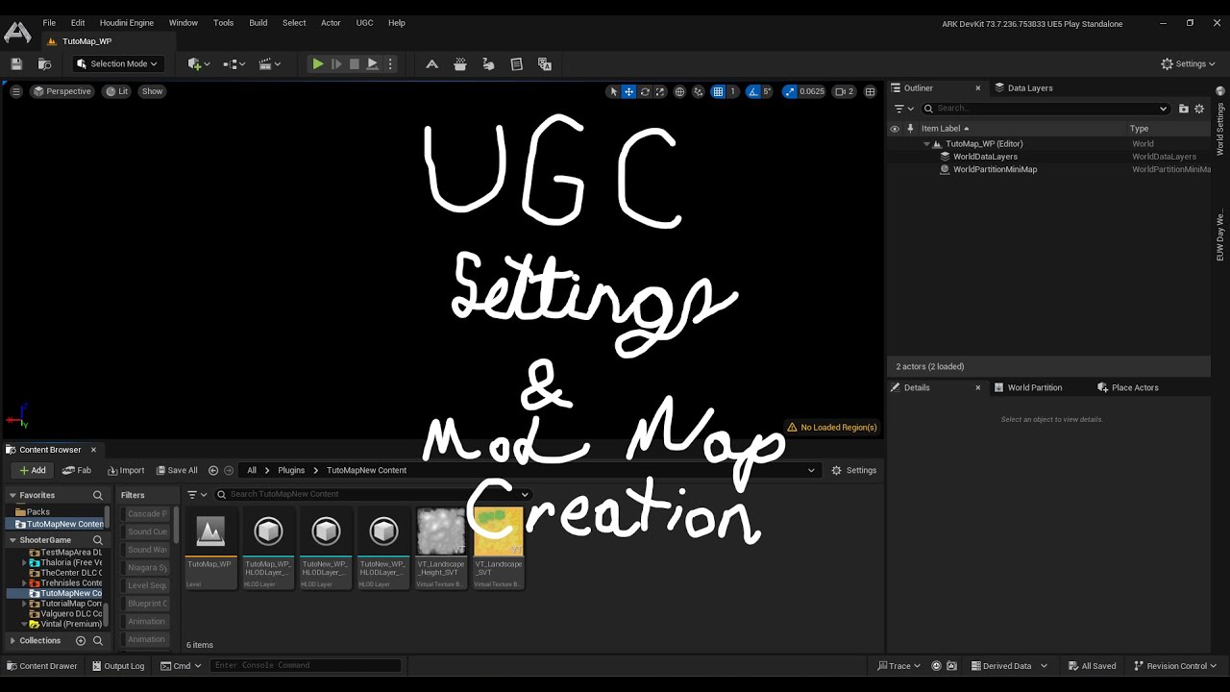Click the Stop playback square button
Viewport: 1230px width, 692px height.
click(355, 64)
